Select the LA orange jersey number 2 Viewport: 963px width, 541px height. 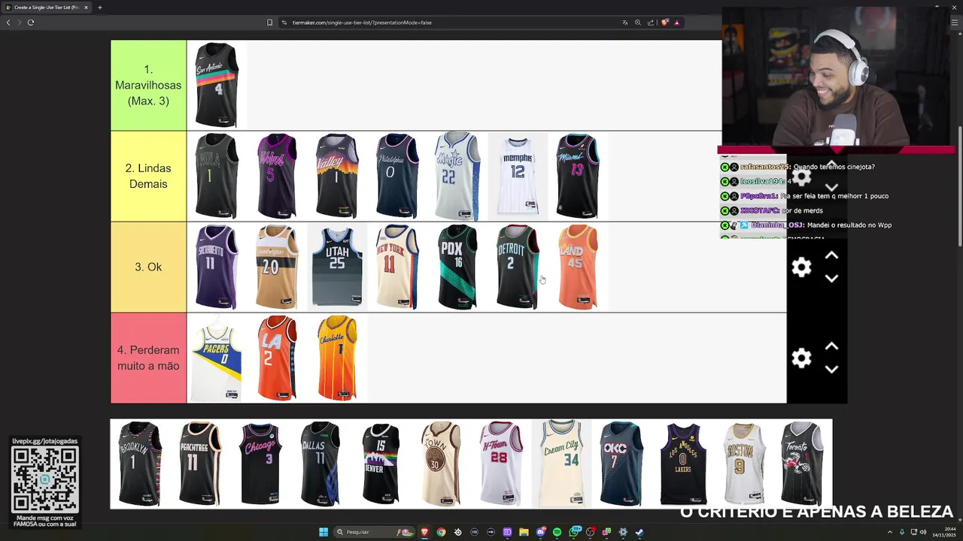[277, 358]
